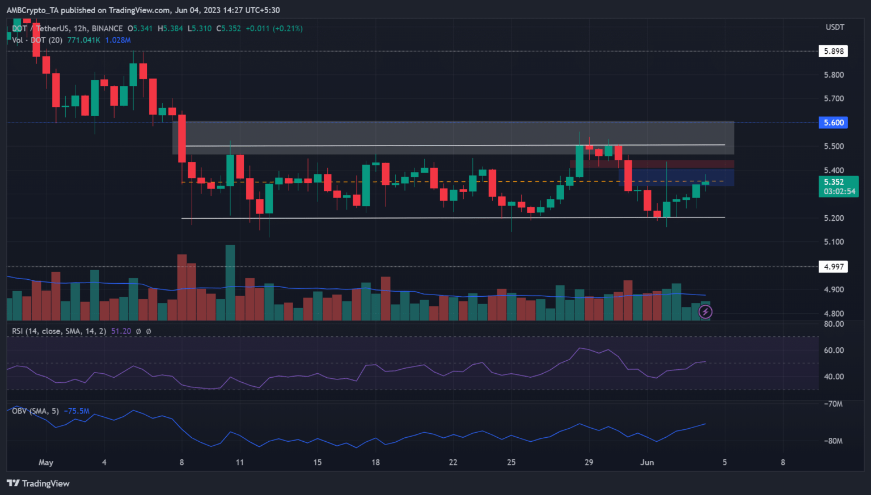Screen dimensions: 871x495
Task: Click the white 4.997 price label
Action: pos(833,267)
